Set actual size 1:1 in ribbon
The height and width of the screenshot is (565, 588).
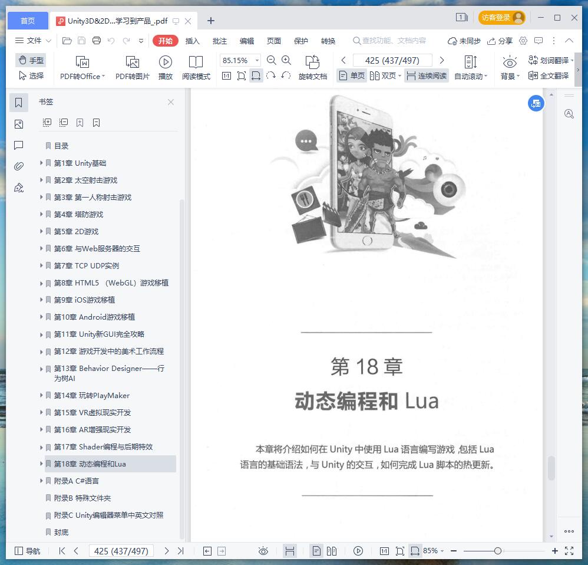[x=226, y=76]
